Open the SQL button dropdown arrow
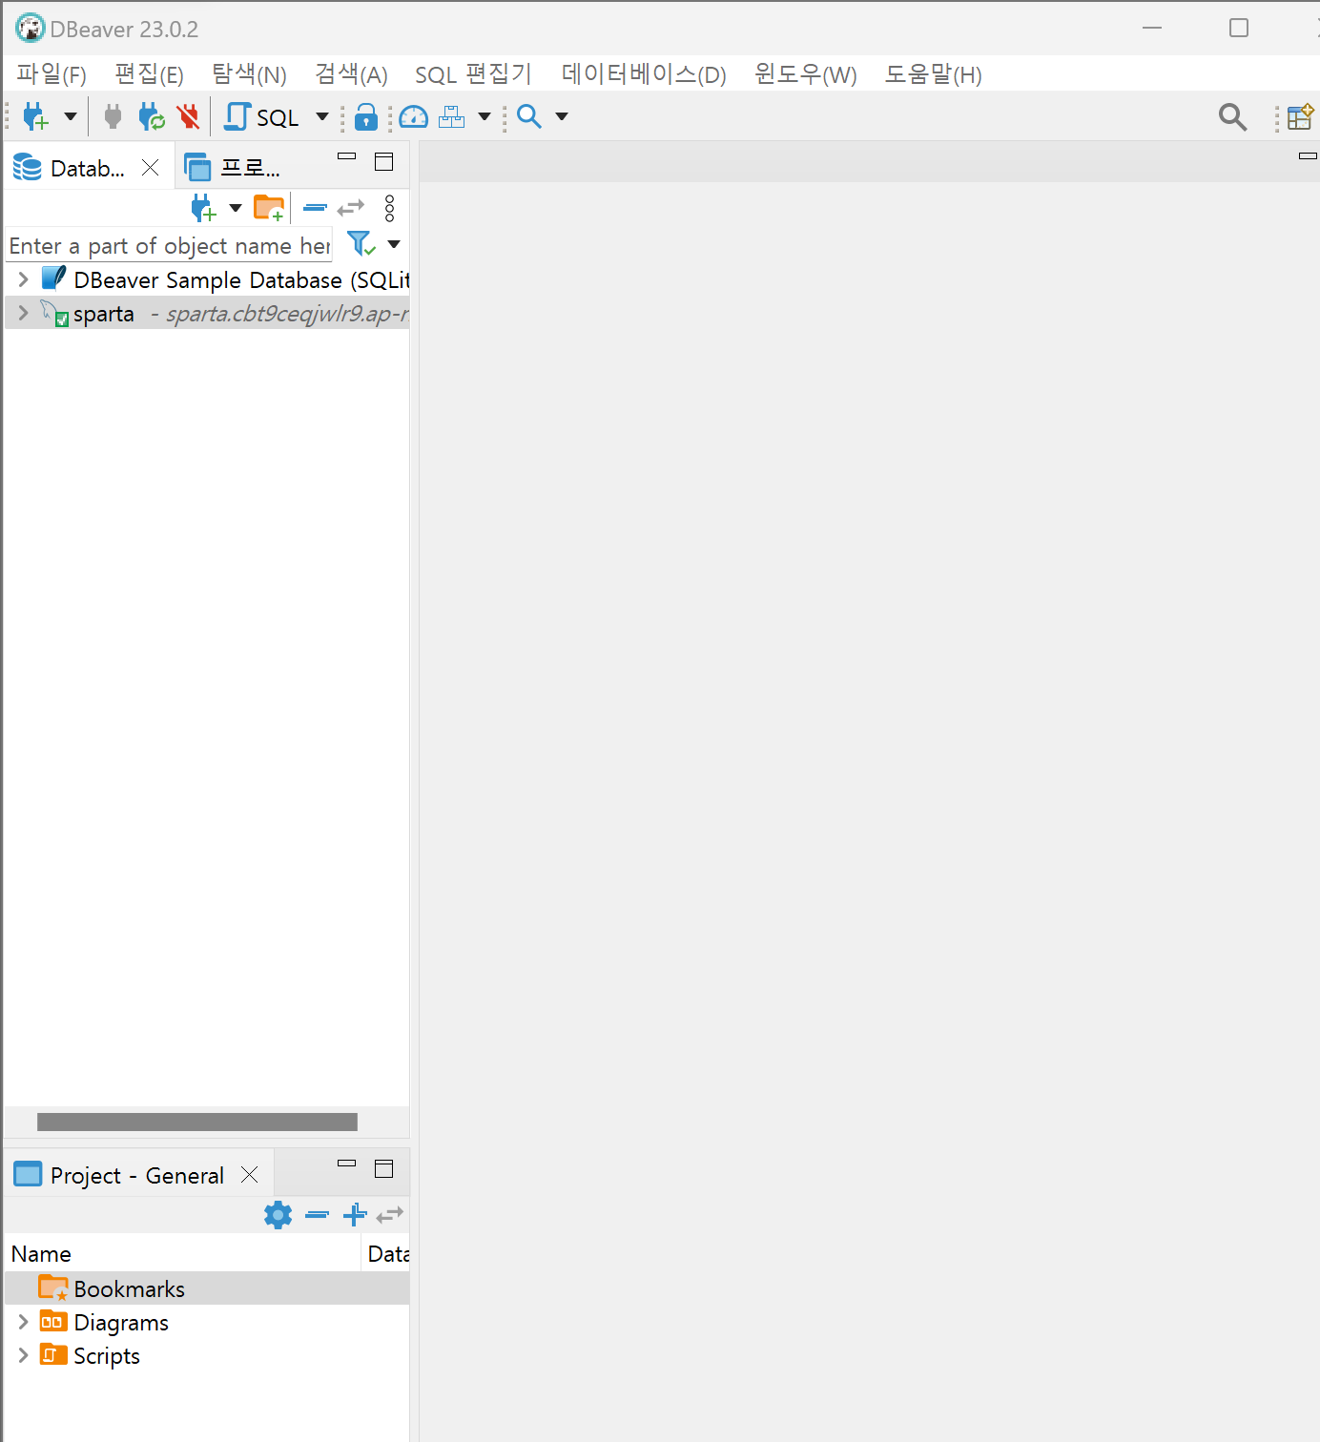The height and width of the screenshot is (1442, 1320). (x=322, y=116)
